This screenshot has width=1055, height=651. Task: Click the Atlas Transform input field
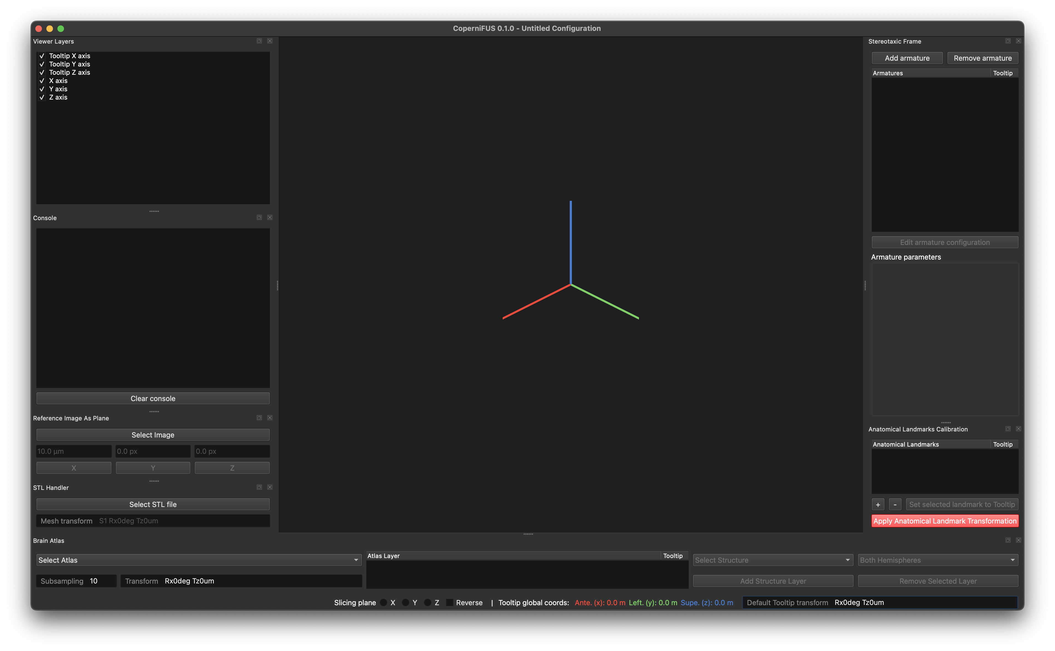241,581
